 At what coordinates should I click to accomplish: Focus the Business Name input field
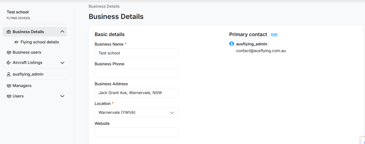pos(136,53)
